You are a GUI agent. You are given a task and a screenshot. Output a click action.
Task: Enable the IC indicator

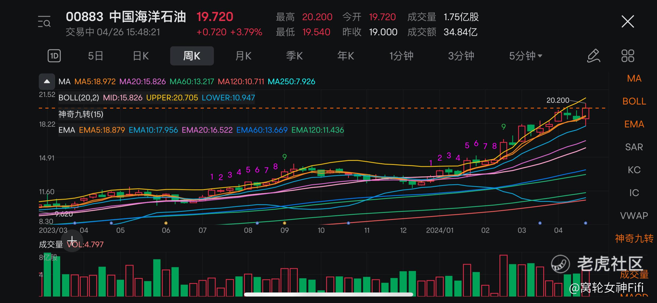[x=634, y=193]
